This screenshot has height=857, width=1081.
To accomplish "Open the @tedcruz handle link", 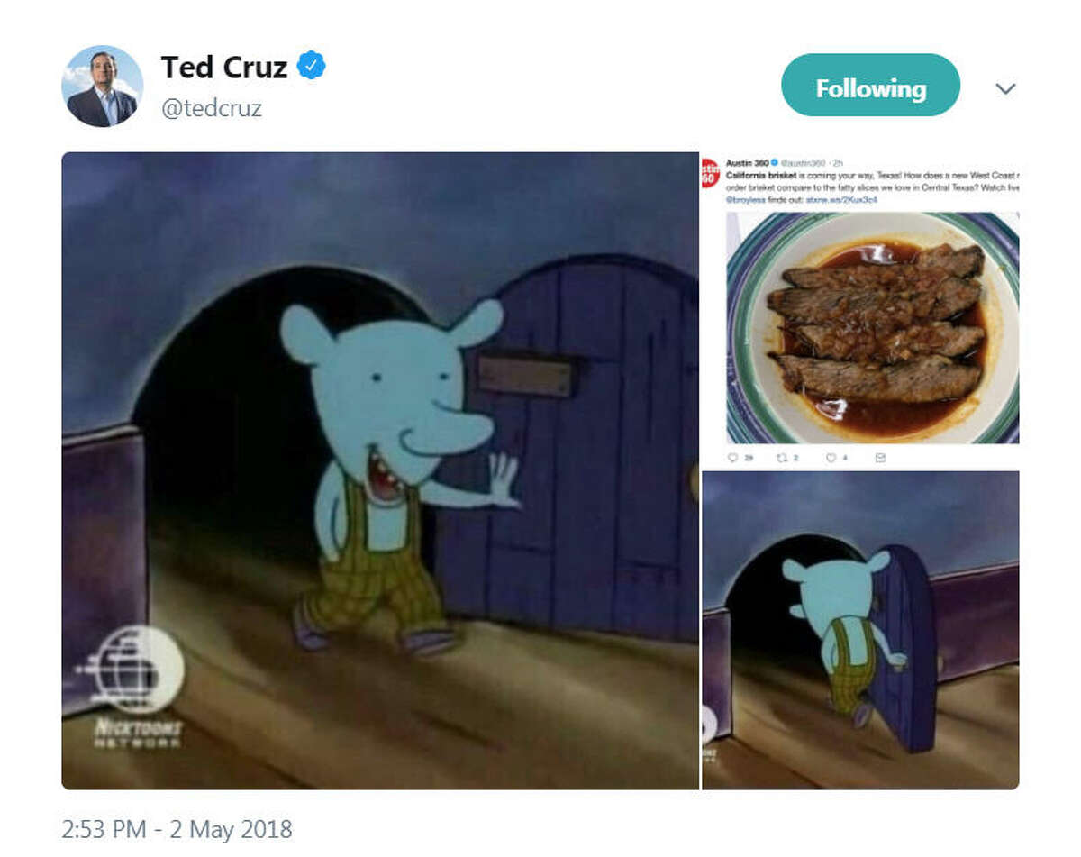I will tap(211, 109).
